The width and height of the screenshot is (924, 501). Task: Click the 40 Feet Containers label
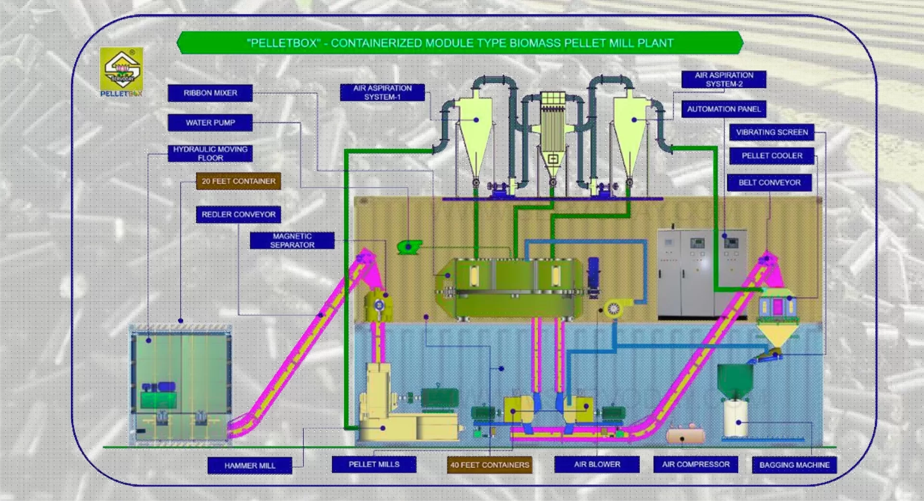(489, 465)
